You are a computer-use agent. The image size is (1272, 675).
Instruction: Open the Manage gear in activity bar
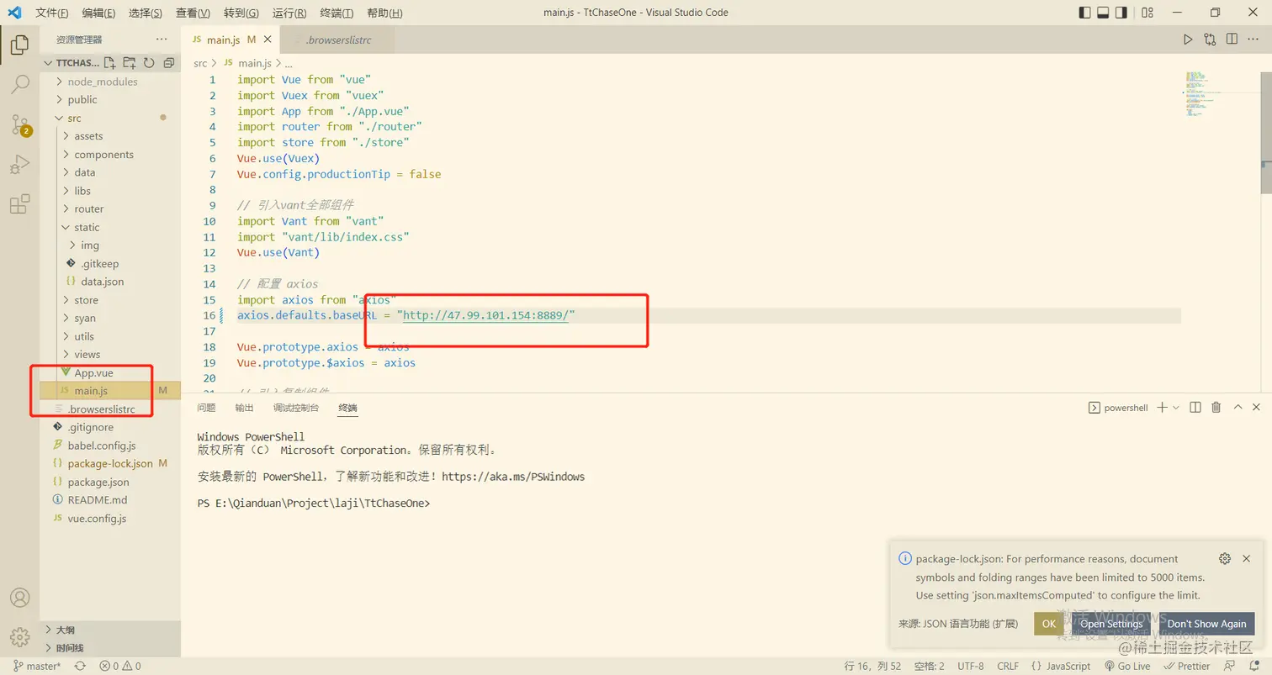[19, 636]
